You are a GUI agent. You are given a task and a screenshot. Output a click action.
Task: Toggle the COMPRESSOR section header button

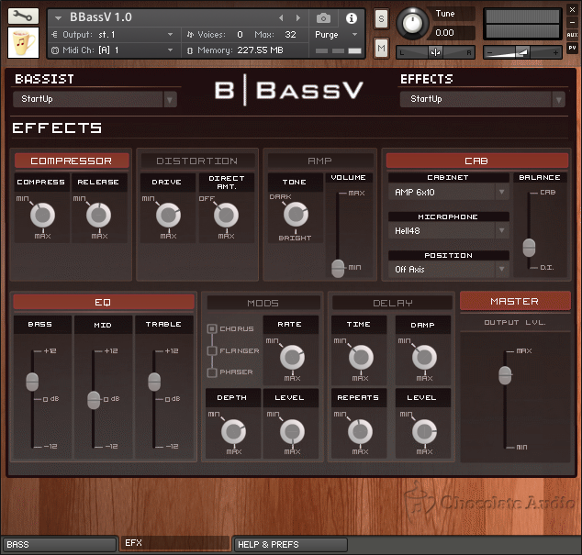point(71,161)
